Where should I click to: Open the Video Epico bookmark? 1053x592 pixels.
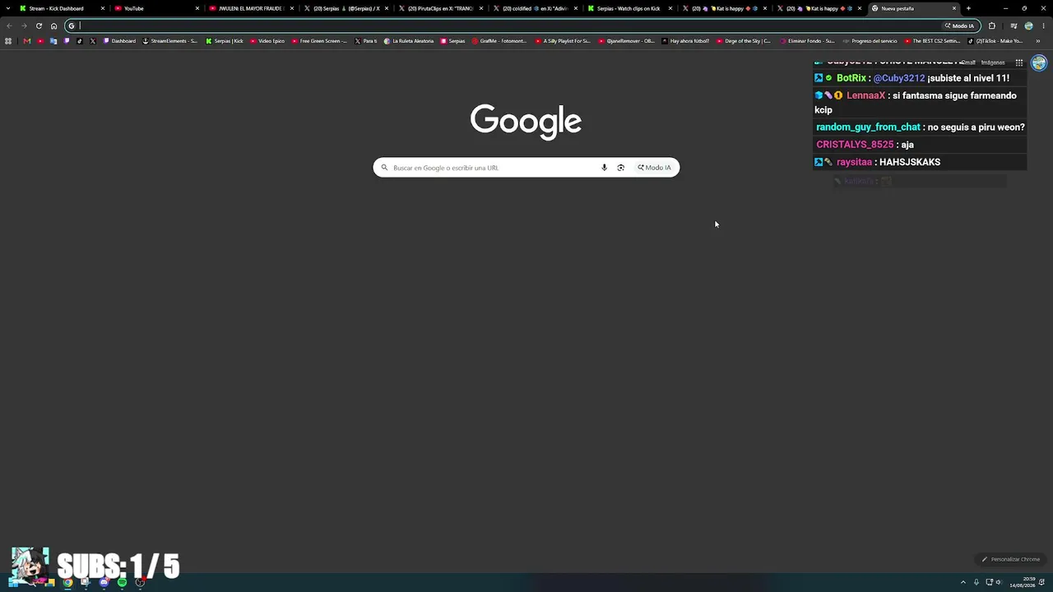pyautogui.click(x=267, y=41)
